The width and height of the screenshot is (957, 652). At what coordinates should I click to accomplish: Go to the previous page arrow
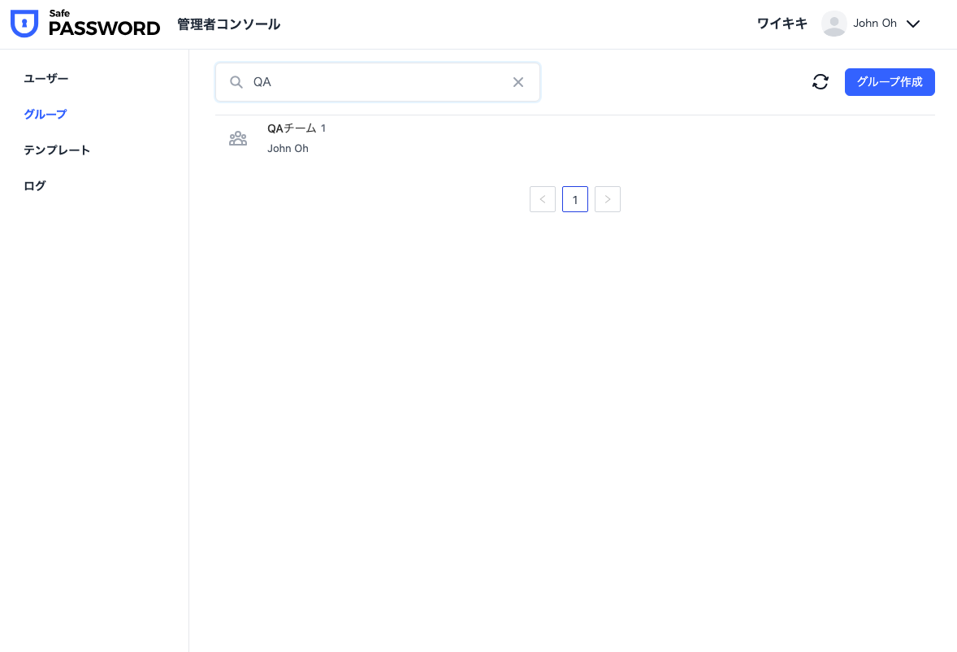(543, 199)
